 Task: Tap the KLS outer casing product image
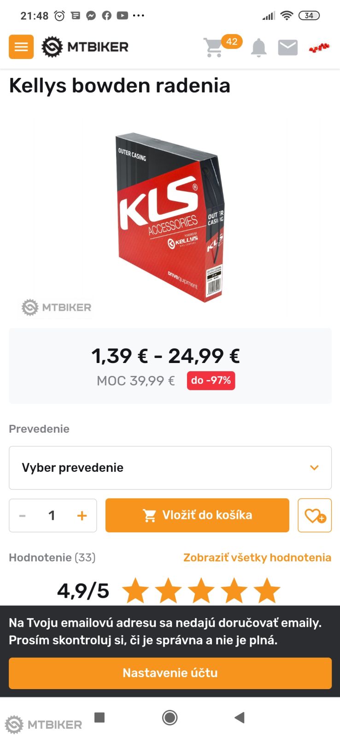point(170,217)
